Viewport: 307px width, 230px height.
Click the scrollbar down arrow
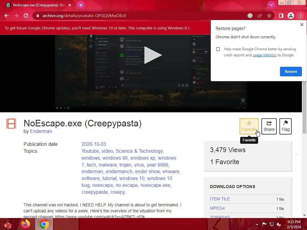click(304, 215)
